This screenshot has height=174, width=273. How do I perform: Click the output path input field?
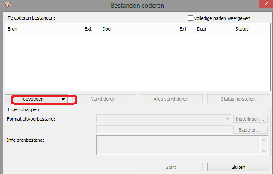click(163, 130)
